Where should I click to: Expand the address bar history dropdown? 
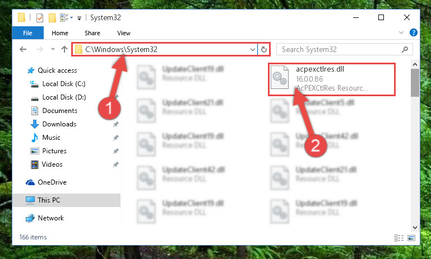pyautogui.click(x=252, y=50)
